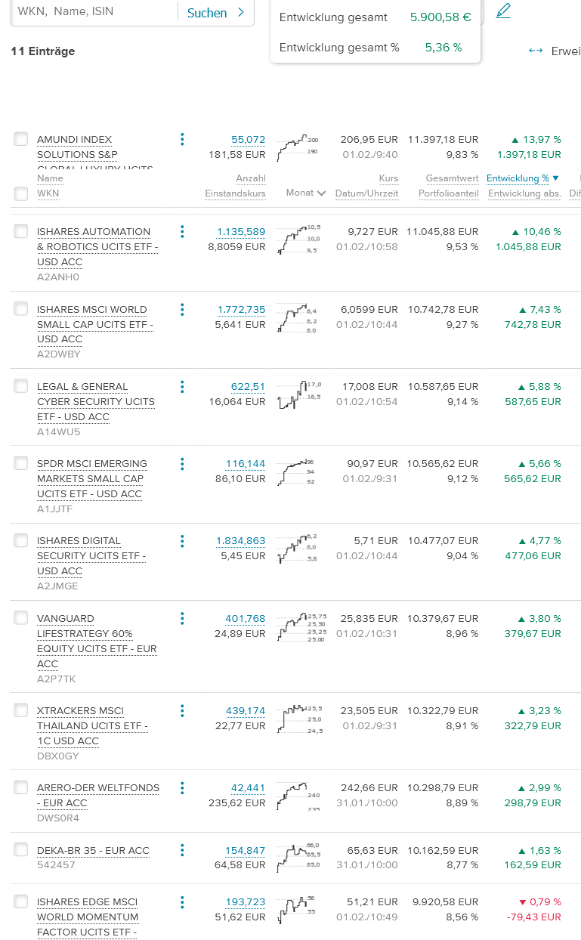Select the SPDR MSCI Emerging Markets checkbox
The height and width of the screenshot is (940, 581).
(21, 463)
